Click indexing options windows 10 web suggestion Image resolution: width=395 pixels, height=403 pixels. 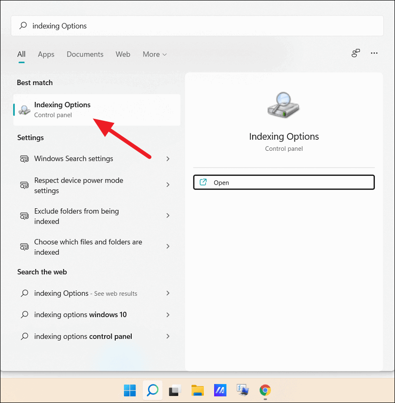(x=97, y=315)
